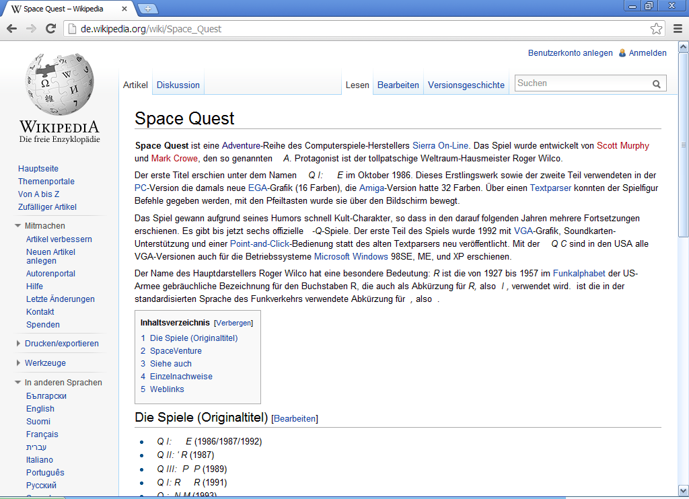Click inside the Suchen search field

[582, 83]
